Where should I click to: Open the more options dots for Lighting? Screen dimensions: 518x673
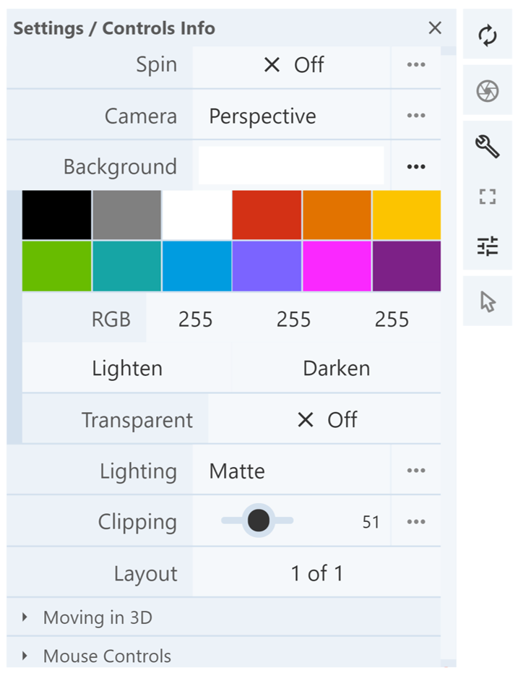coord(415,471)
